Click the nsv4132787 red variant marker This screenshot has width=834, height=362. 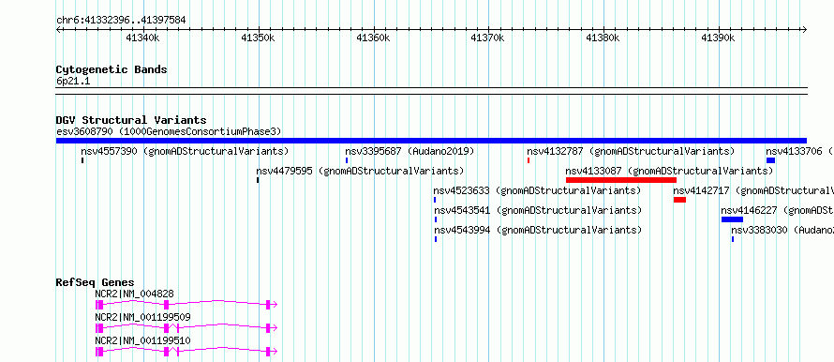point(529,160)
